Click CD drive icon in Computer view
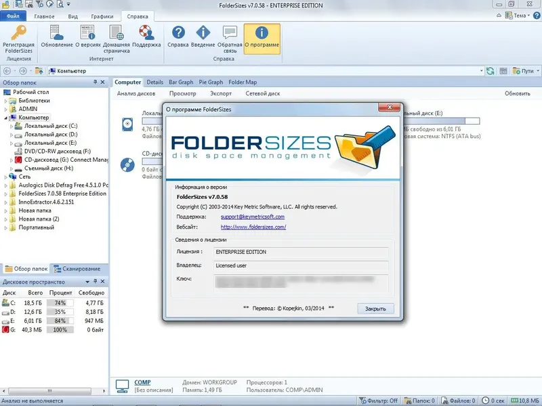Viewport: 542px width, 406px height. pyautogui.click(x=127, y=164)
